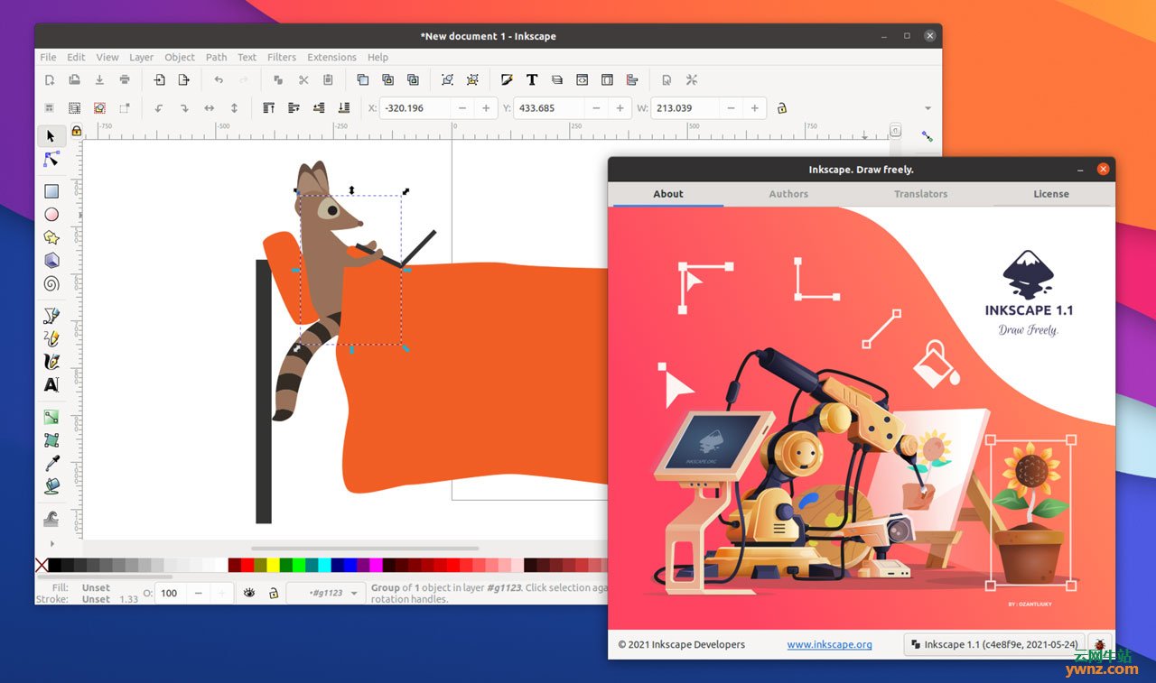Toggle the lock on layer #g1123
The width and height of the screenshot is (1156, 683).
pos(275,594)
